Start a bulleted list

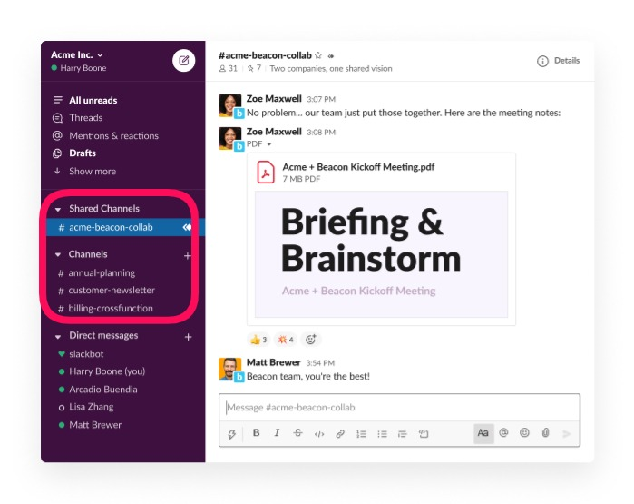[x=382, y=434]
